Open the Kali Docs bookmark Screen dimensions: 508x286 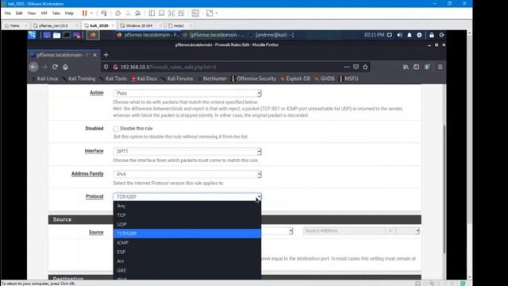144,79
